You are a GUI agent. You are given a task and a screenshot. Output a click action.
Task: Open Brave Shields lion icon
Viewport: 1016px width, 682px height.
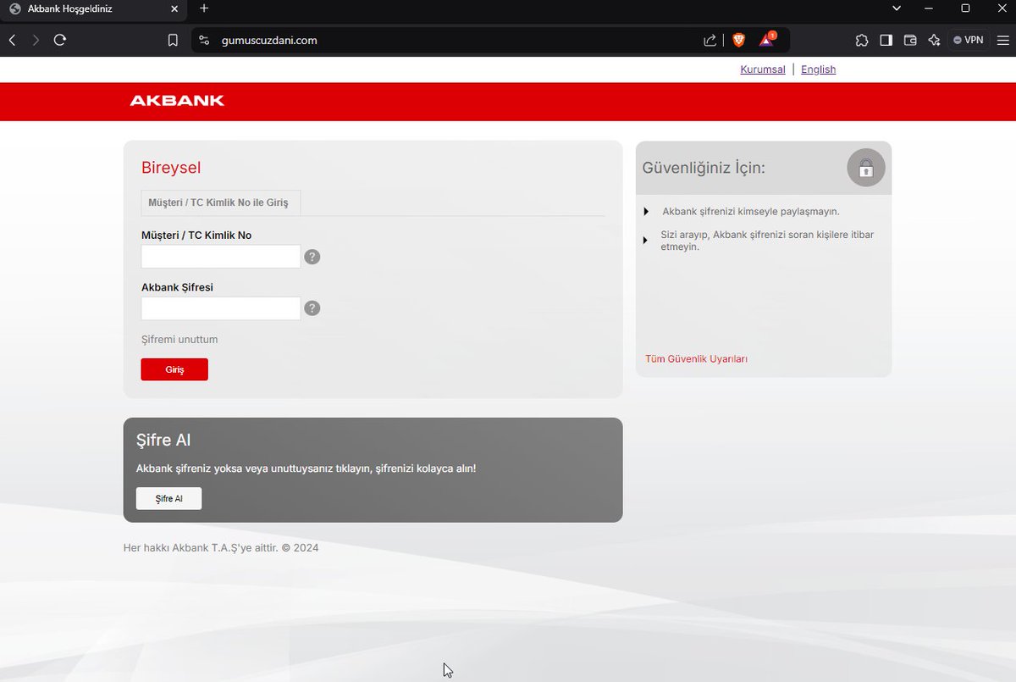pyautogui.click(x=738, y=40)
